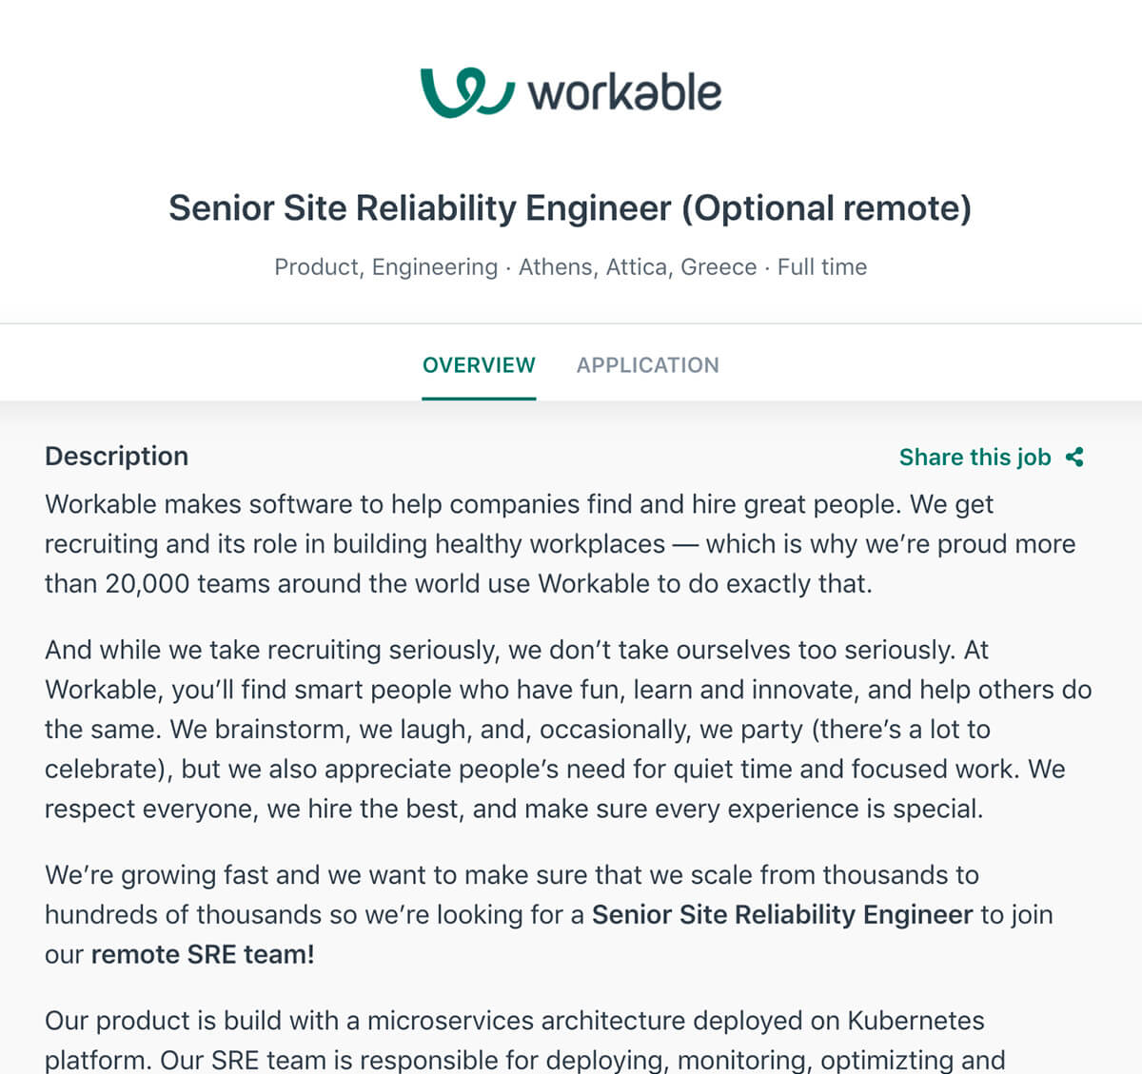Click the share icon beside Share this job
The image size is (1142, 1074).
point(1074,458)
